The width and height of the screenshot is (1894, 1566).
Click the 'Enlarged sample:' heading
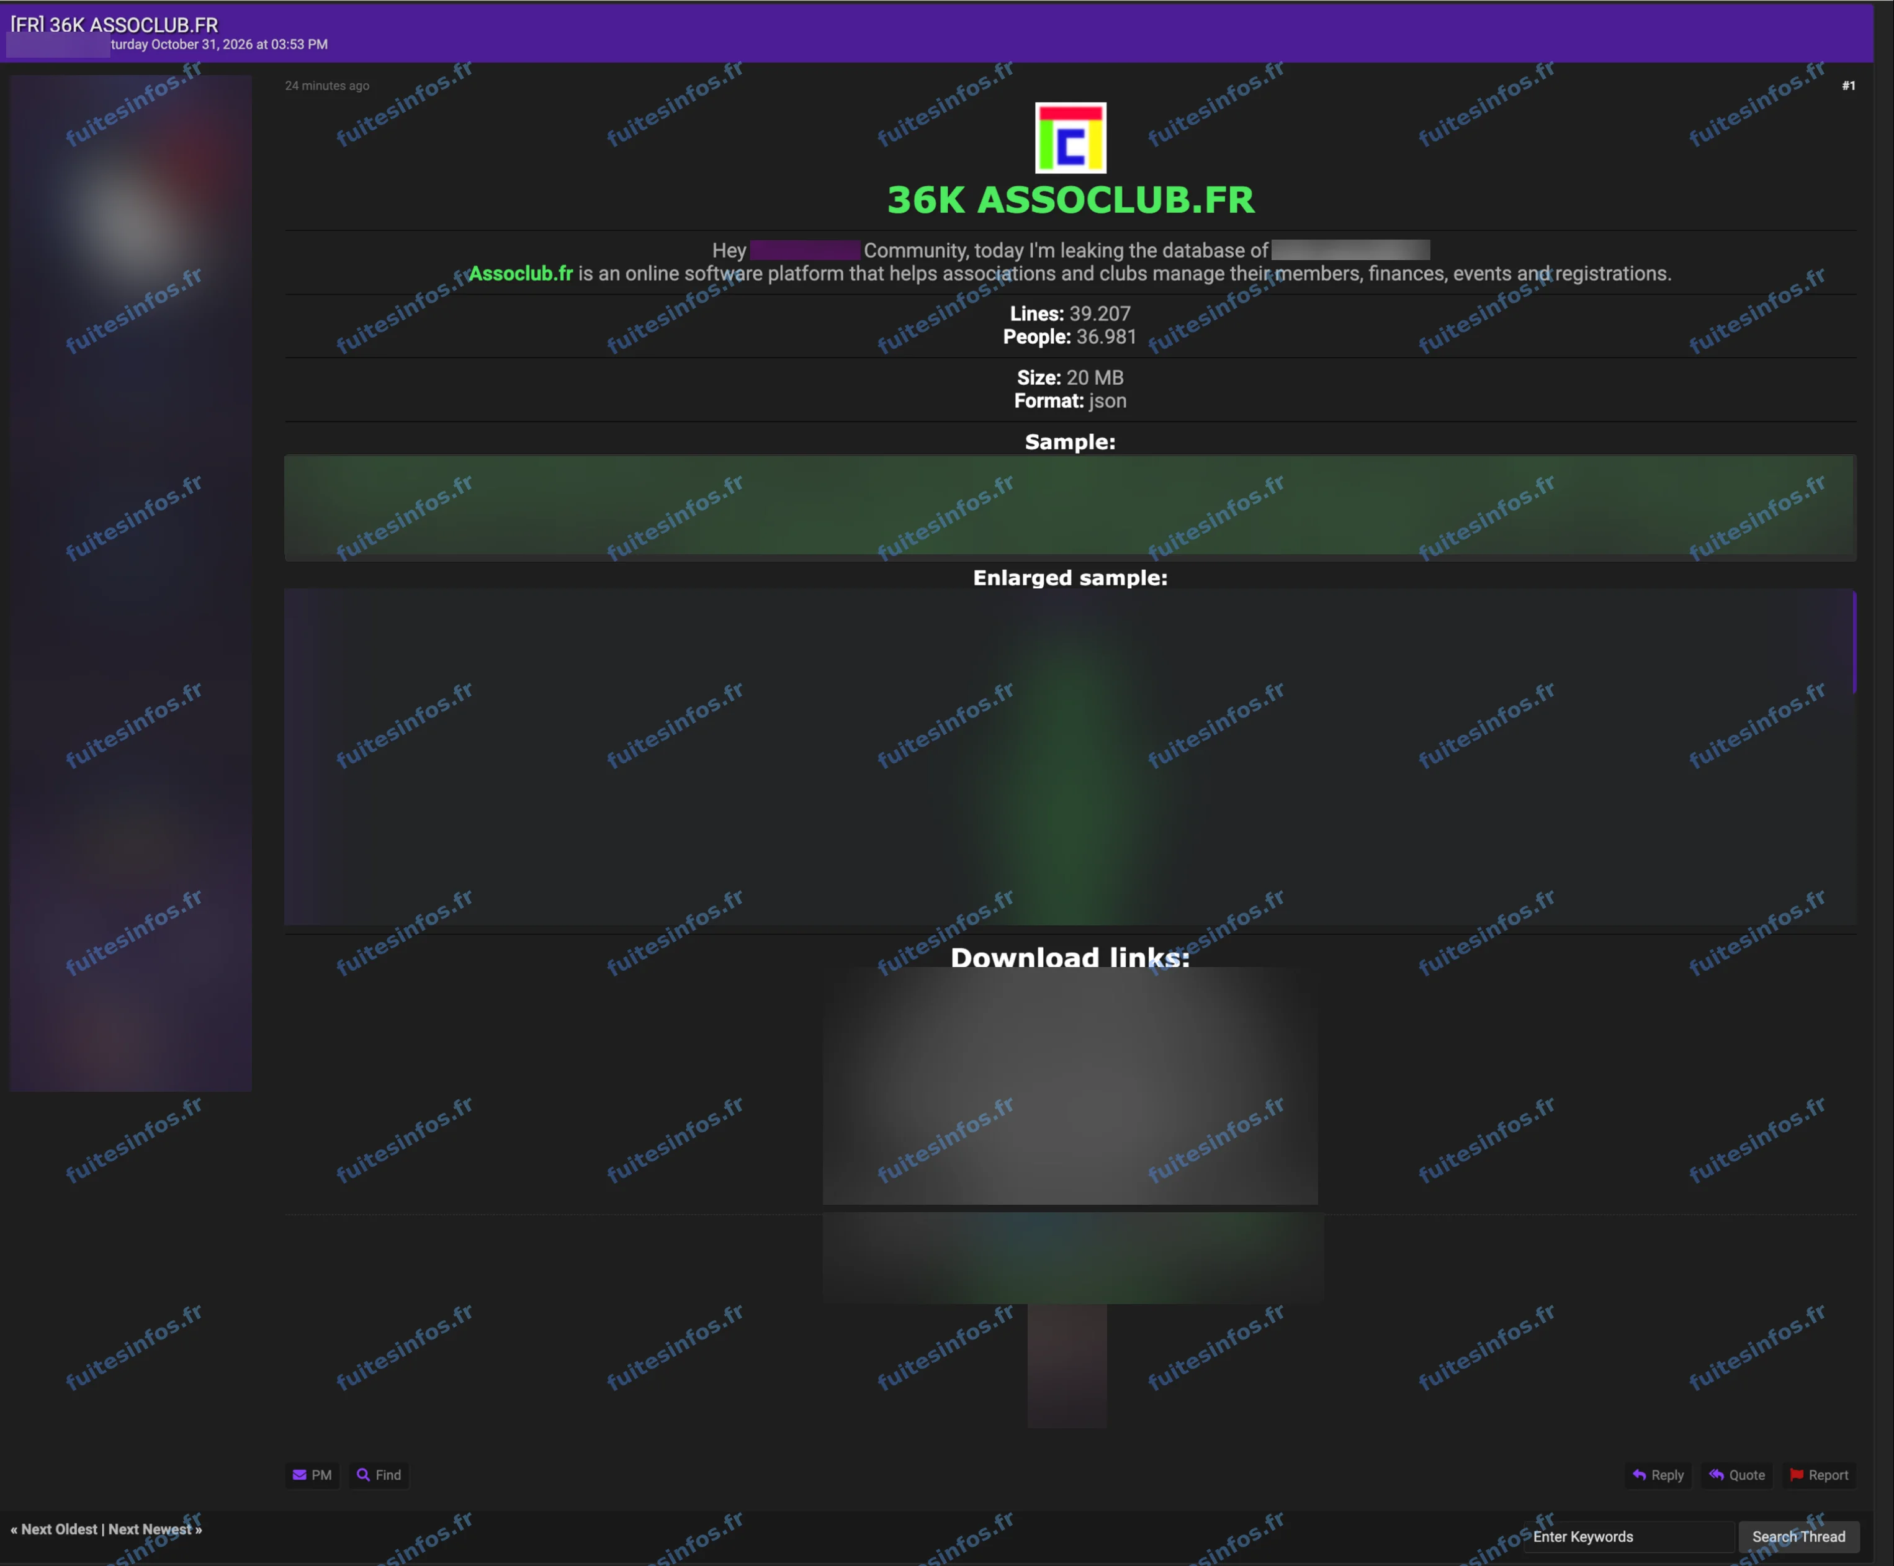1070,578
